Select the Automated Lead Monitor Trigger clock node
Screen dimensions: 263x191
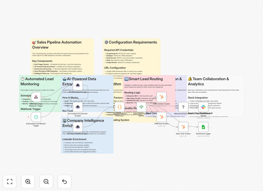(x=36, y=117)
